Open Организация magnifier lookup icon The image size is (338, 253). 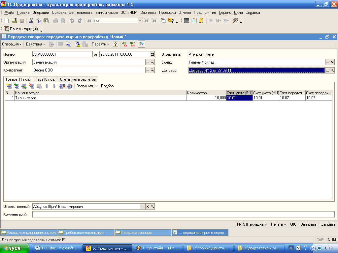[152, 62]
